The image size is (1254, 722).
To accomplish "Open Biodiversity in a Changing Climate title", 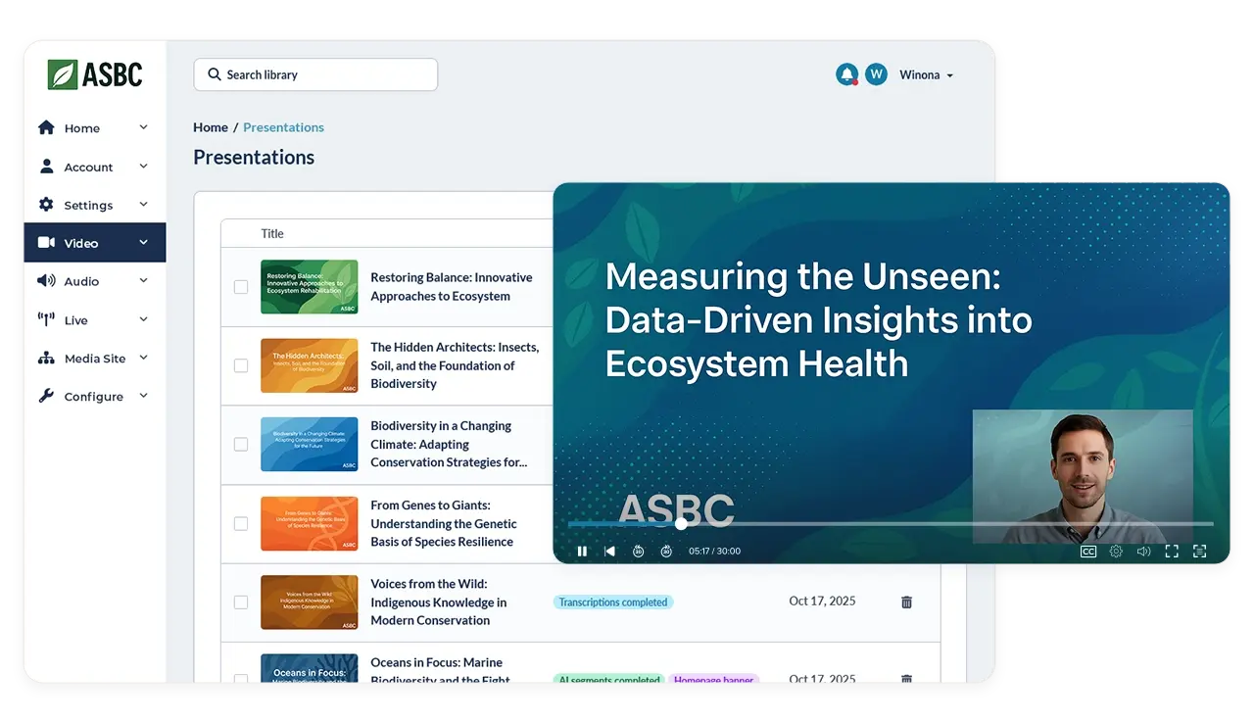I will coord(448,444).
